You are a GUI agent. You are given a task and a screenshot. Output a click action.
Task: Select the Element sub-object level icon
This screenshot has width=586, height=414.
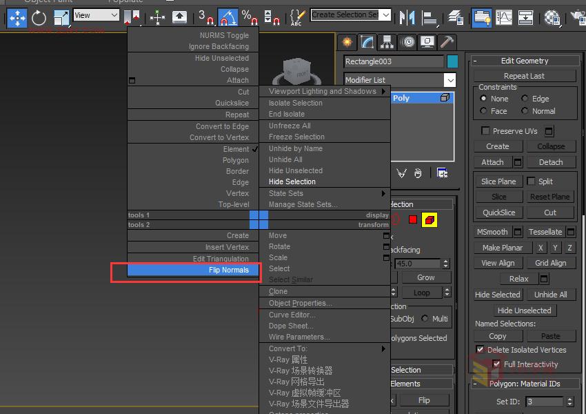click(x=430, y=220)
